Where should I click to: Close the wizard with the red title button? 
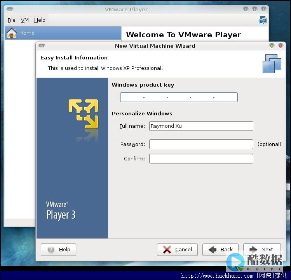pos(281,46)
